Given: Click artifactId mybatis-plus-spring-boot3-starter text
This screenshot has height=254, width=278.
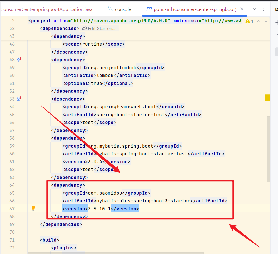Looking at the screenshot, I should 143,201.
